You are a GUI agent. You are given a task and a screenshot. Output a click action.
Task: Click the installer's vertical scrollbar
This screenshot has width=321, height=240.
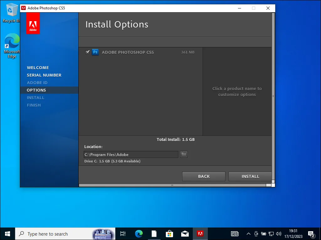(x=273, y=96)
